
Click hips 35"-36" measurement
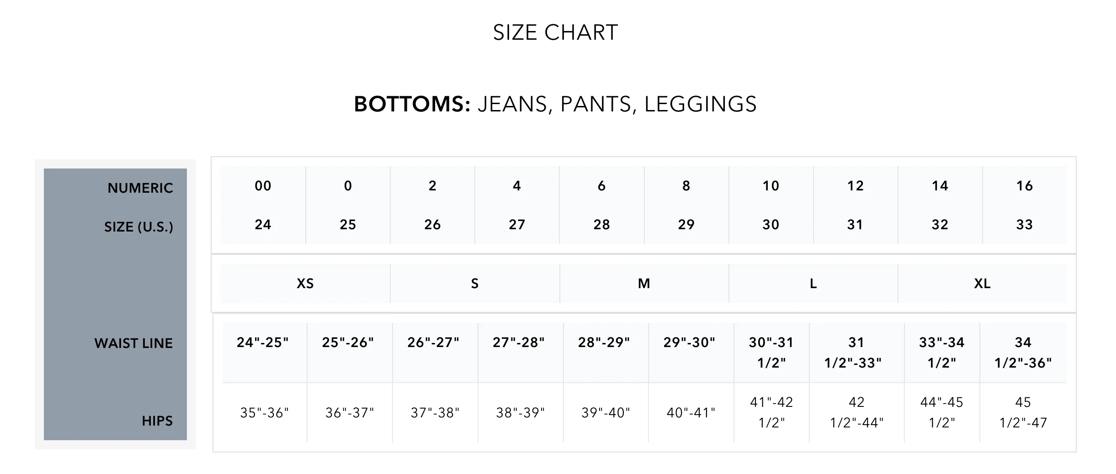(x=264, y=413)
